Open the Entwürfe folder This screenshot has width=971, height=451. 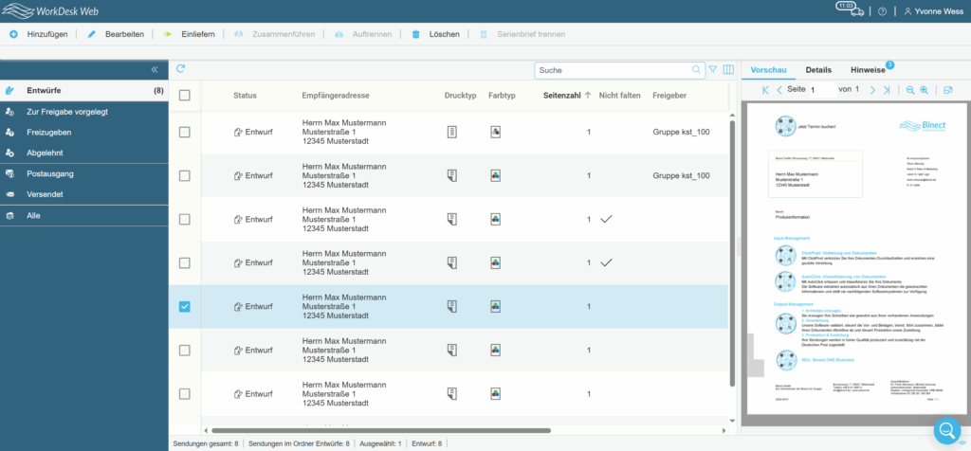84,90
